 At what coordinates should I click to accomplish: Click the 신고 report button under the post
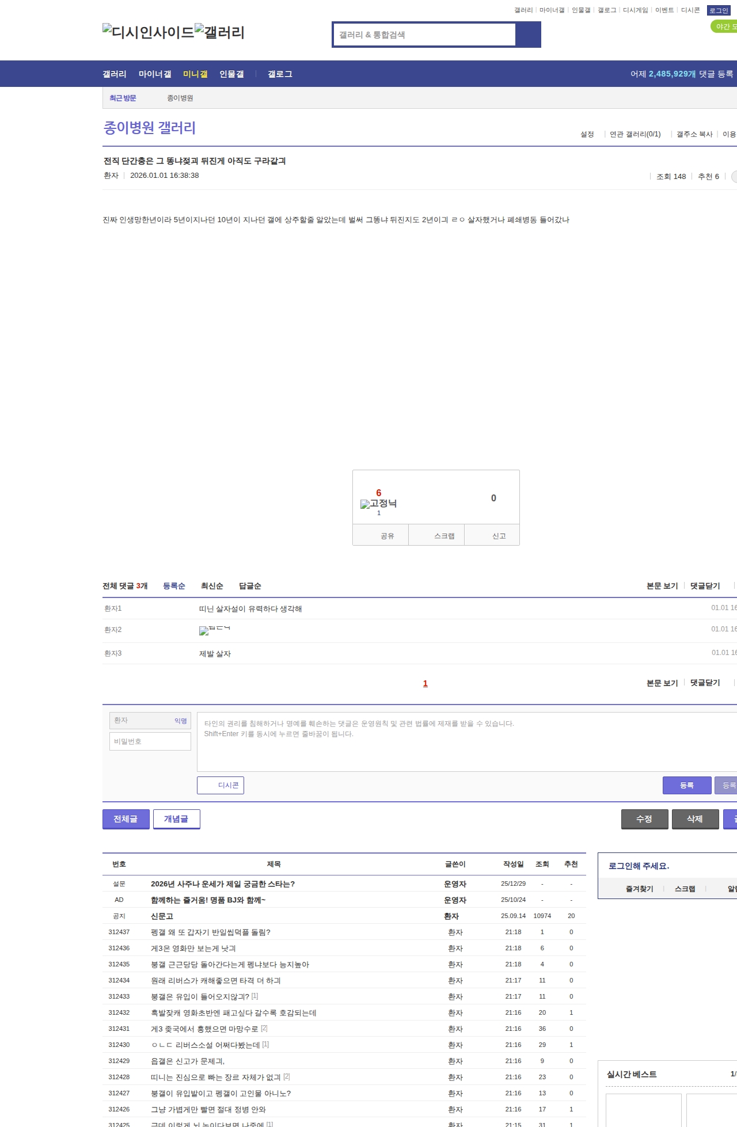tap(499, 536)
